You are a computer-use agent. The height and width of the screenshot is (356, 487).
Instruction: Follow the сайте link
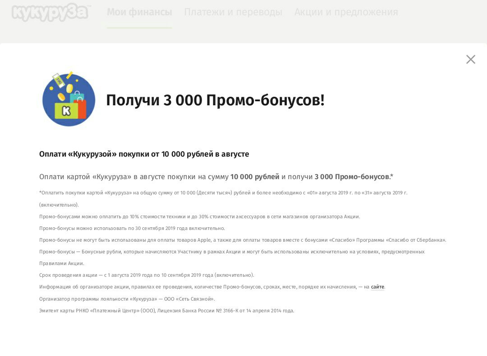click(x=377, y=287)
